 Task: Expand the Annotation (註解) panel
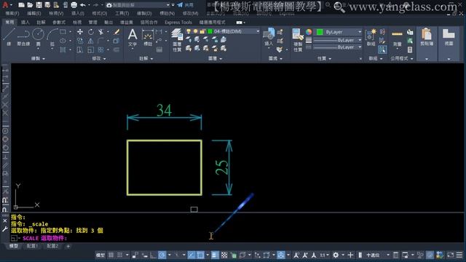[x=146, y=58]
